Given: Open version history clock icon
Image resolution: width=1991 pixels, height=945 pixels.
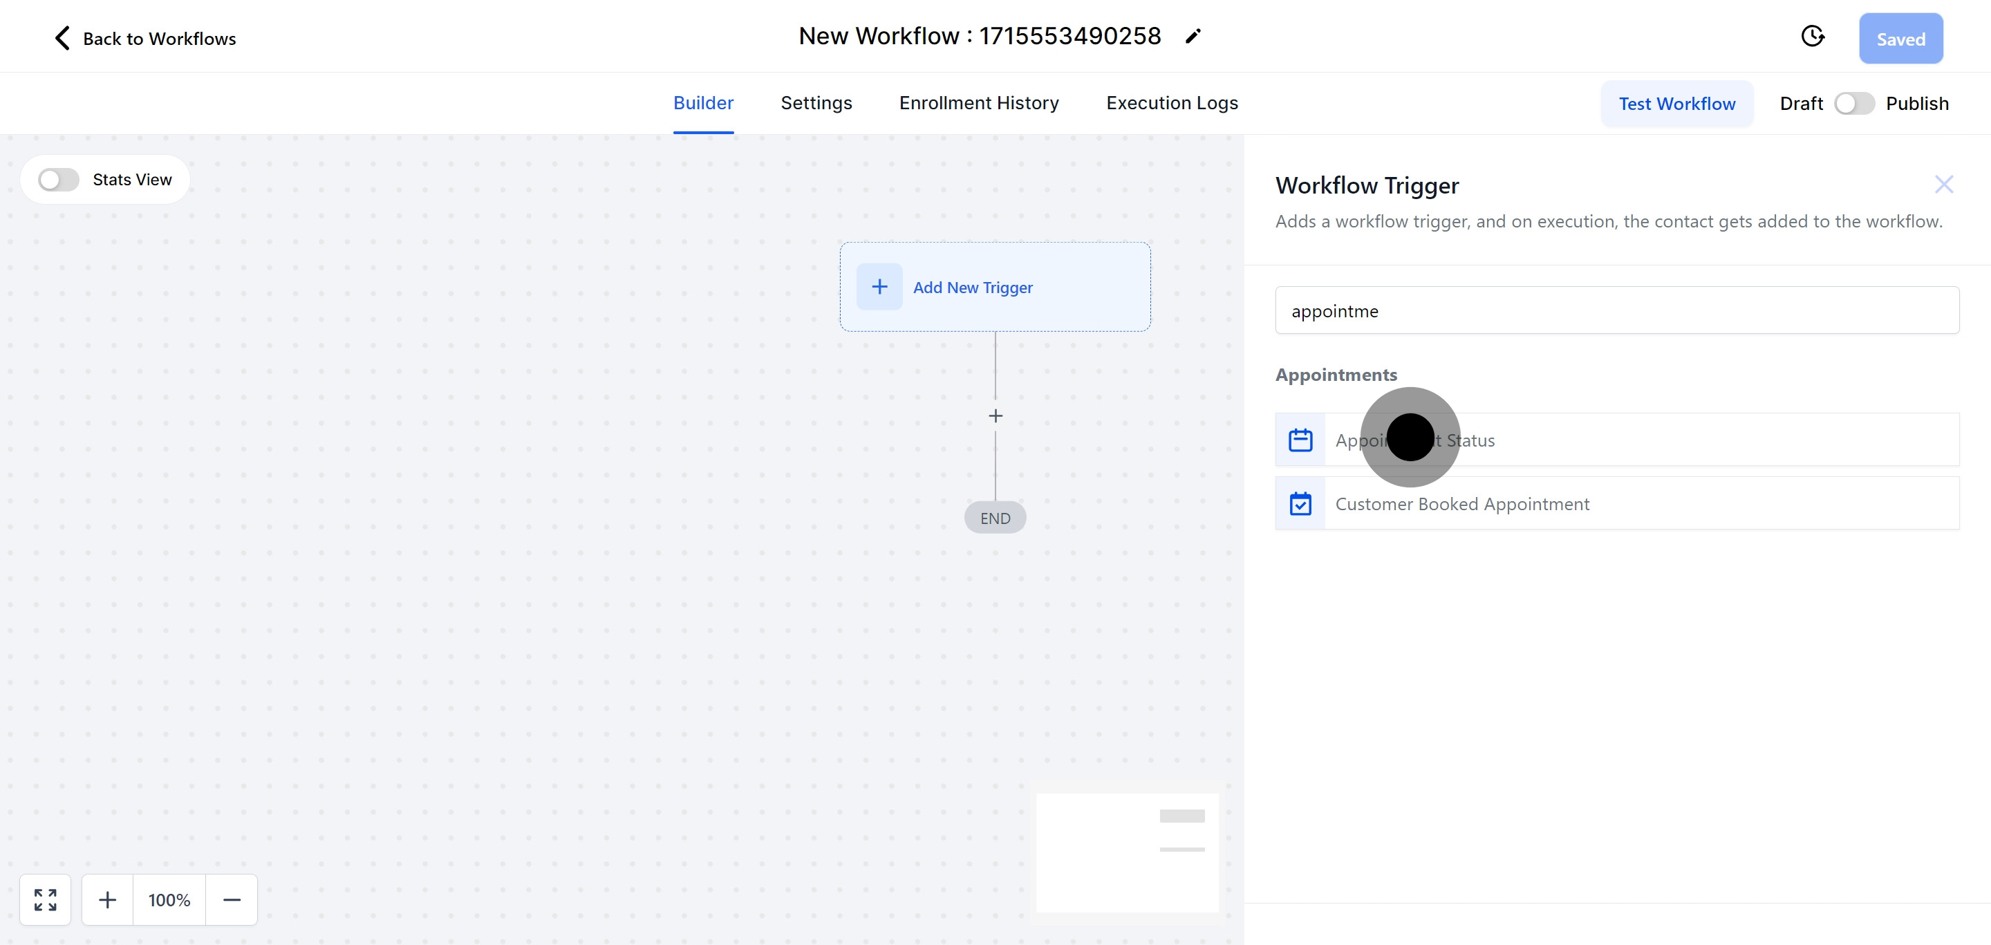Looking at the screenshot, I should click(1812, 37).
